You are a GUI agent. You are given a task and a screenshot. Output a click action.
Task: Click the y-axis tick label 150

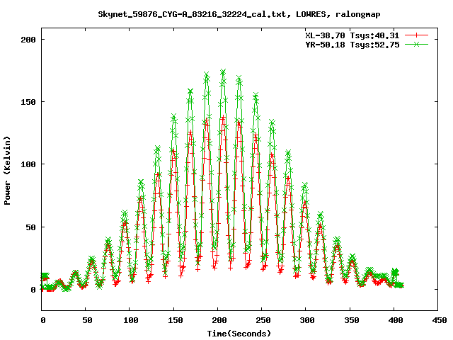(x=28, y=102)
